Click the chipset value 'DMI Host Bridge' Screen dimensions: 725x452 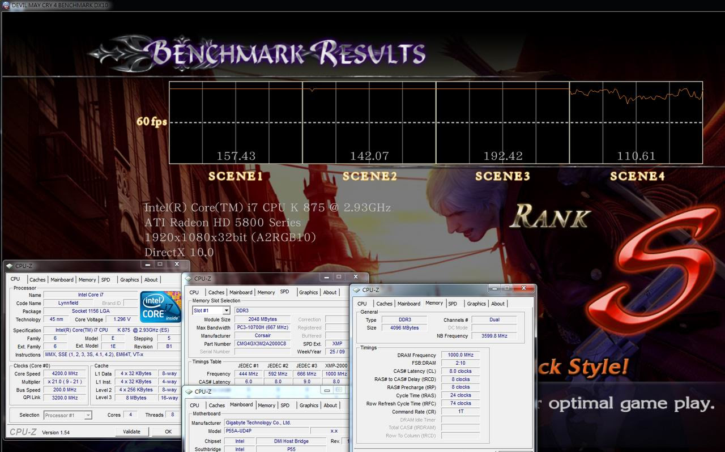pyautogui.click(x=291, y=441)
